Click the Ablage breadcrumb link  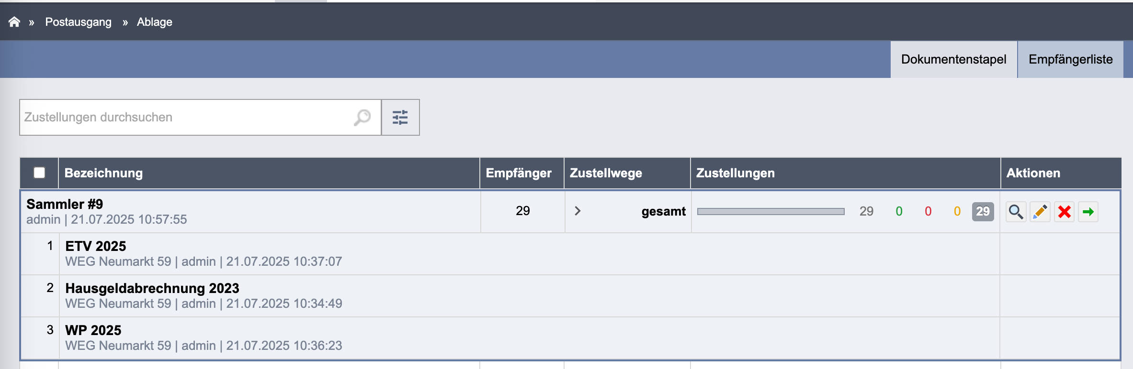[x=154, y=22]
